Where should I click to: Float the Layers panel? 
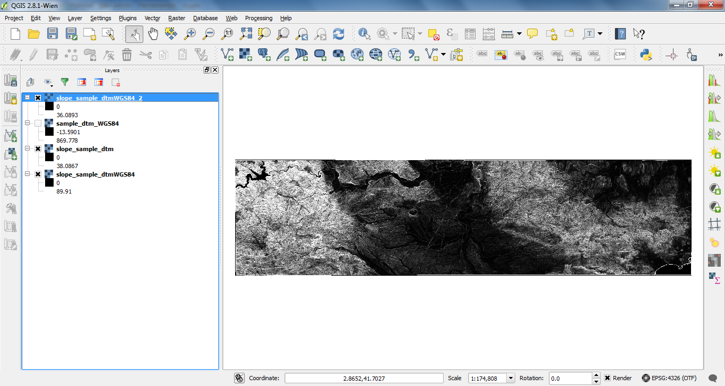point(207,70)
